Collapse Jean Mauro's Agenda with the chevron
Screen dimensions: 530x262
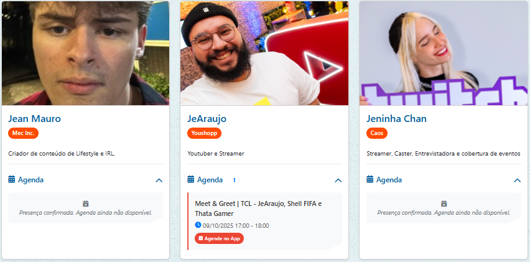[x=159, y=180]
